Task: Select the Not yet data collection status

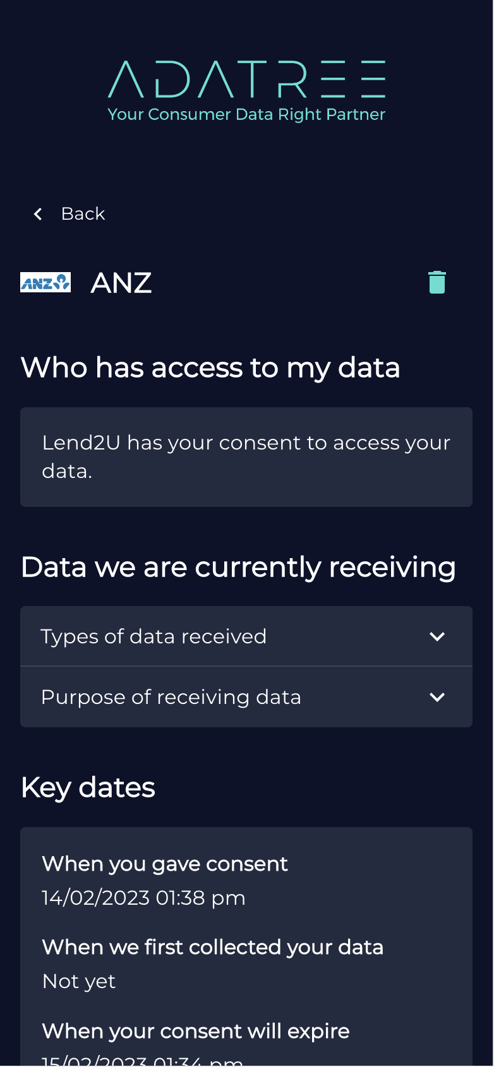Action: coord(78,981)
